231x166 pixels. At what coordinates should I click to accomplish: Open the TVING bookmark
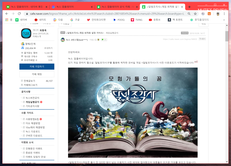click(137, 20)
